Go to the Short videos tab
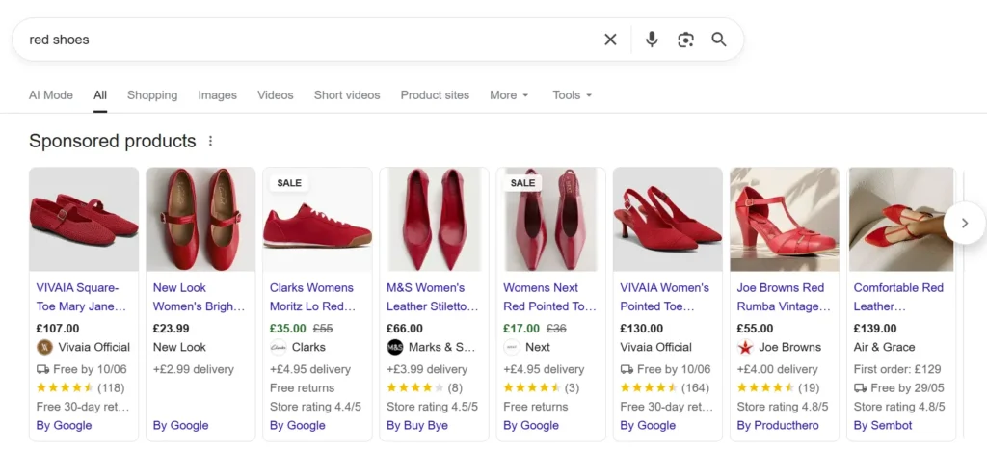 pyautogui.click(x=347, y=95)
